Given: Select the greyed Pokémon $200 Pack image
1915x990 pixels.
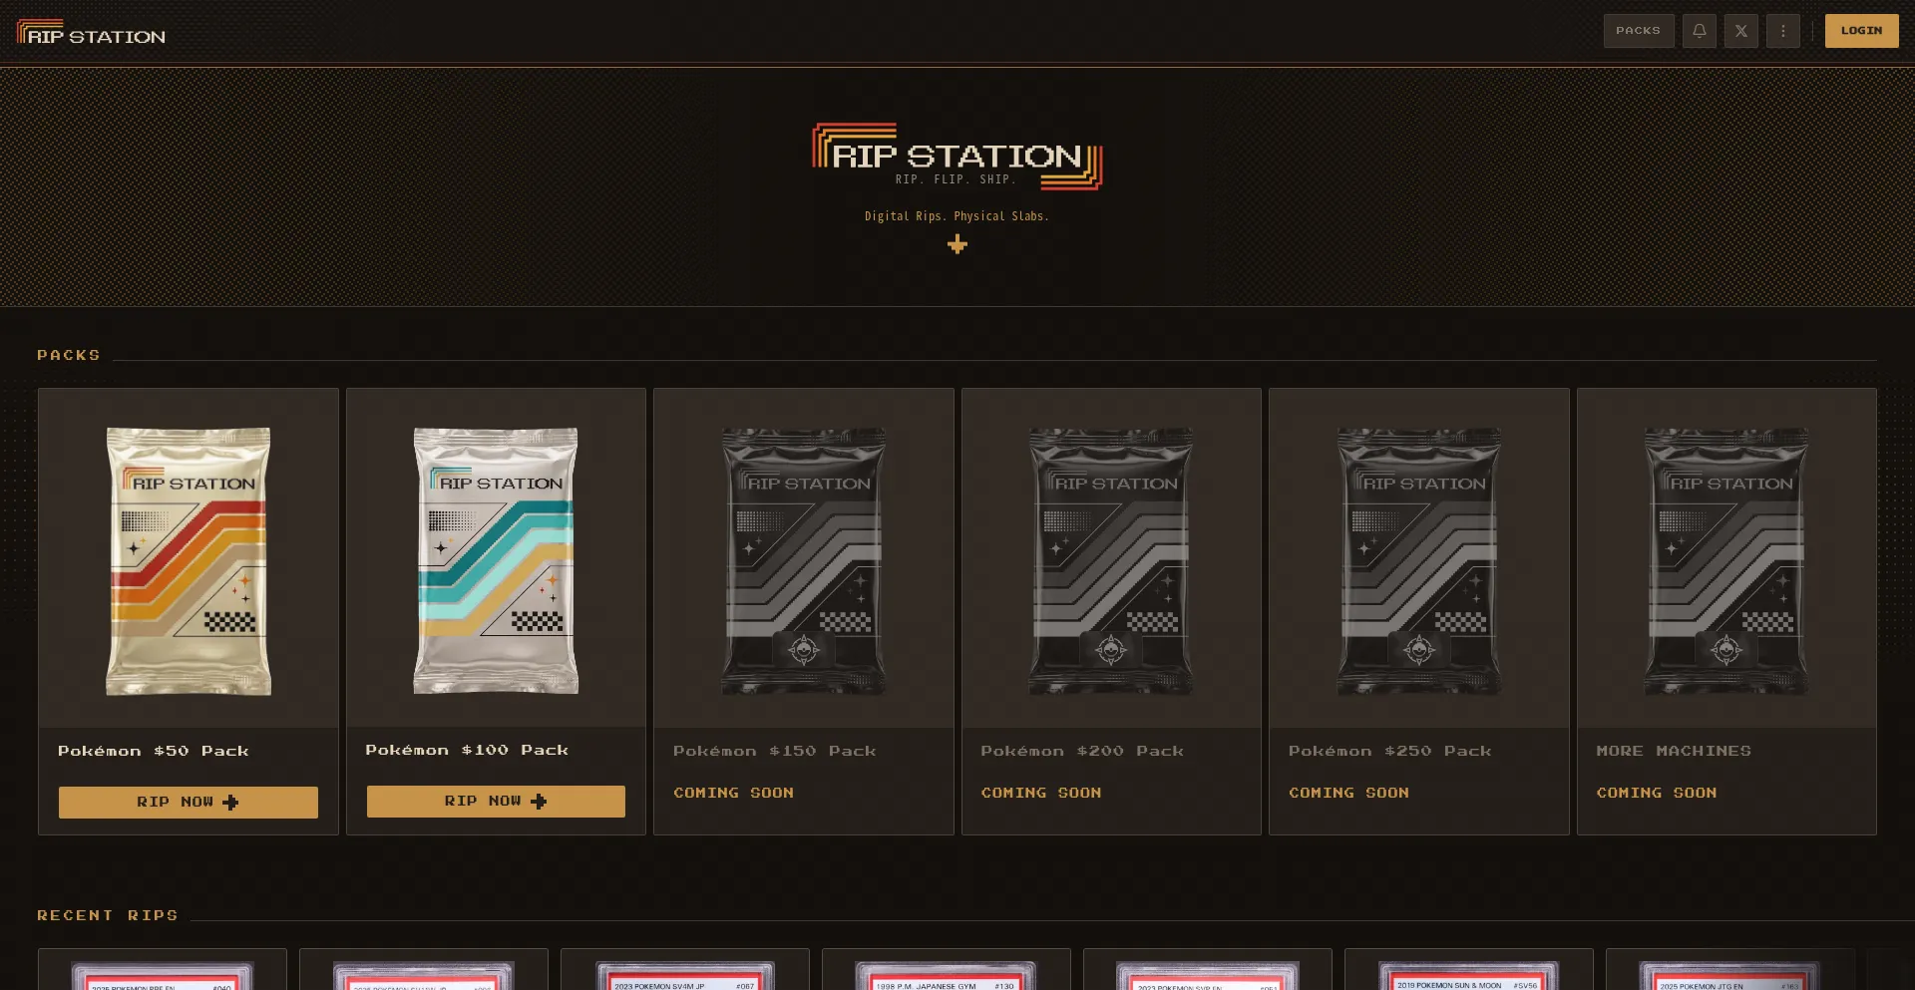Looking at the screenshot, I should pos(1111,561).
